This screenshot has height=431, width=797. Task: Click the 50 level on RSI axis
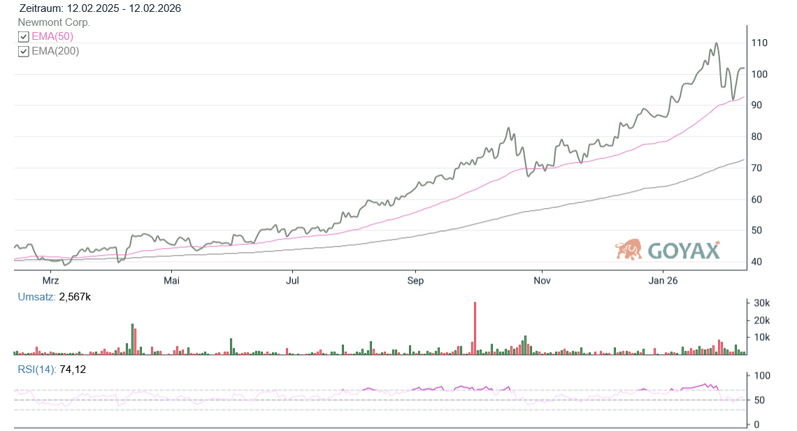point(758,400)
